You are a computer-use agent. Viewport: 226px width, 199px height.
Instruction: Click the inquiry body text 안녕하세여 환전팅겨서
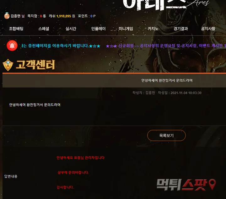(35, 105)
